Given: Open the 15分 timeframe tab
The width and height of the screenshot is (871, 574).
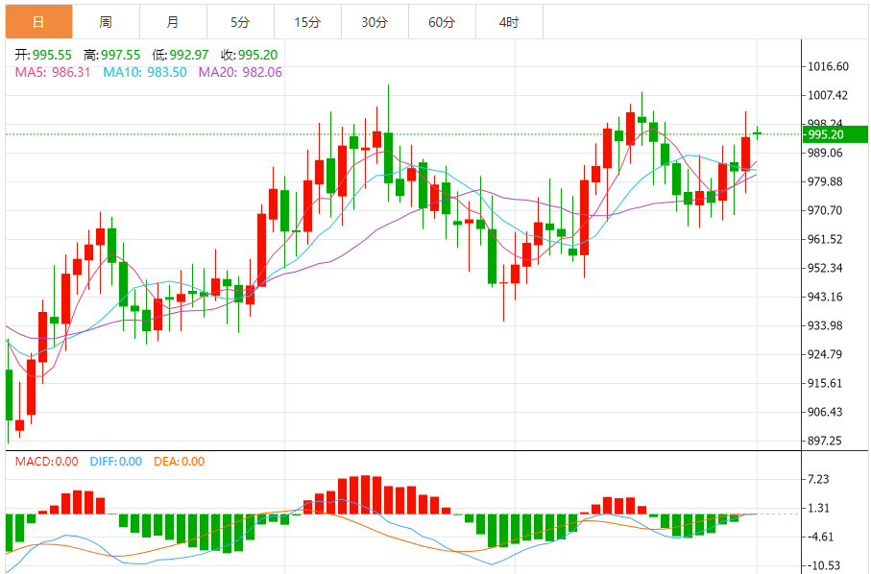Looking at the screenshot, I should pyautogui.click(x=307, y=22).
